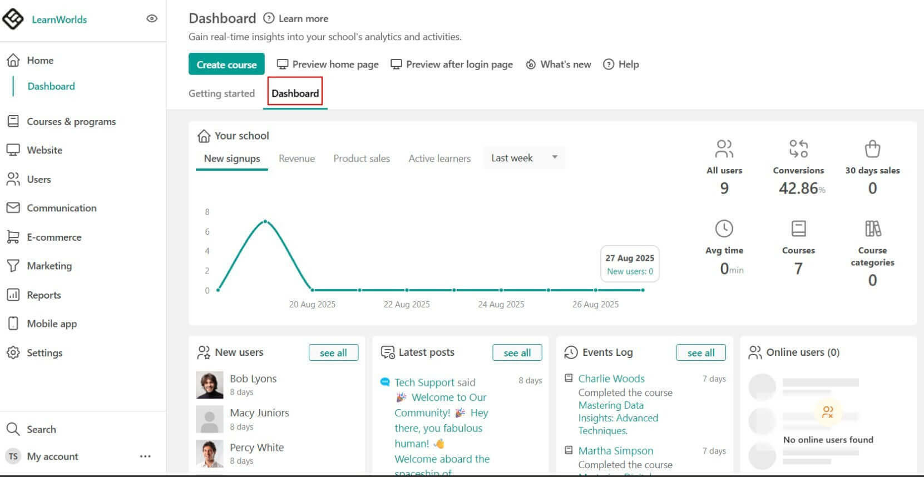This screenshot has height=477, width=924.
Task: Click the Website monitor icon
Action: coord(13,150)
